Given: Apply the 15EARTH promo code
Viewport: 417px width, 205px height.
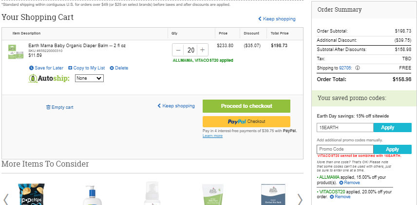Looking at the screenshot, I should (392, 128).
